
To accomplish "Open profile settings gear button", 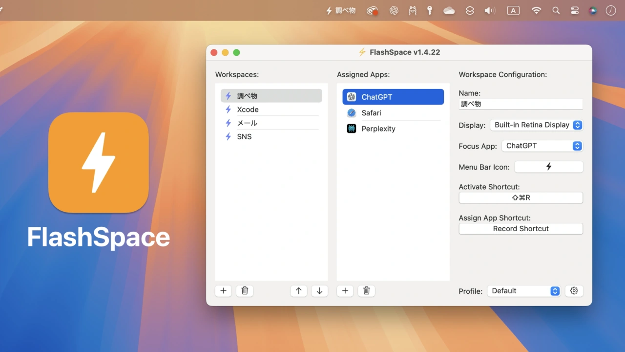I will pos(574,291).
